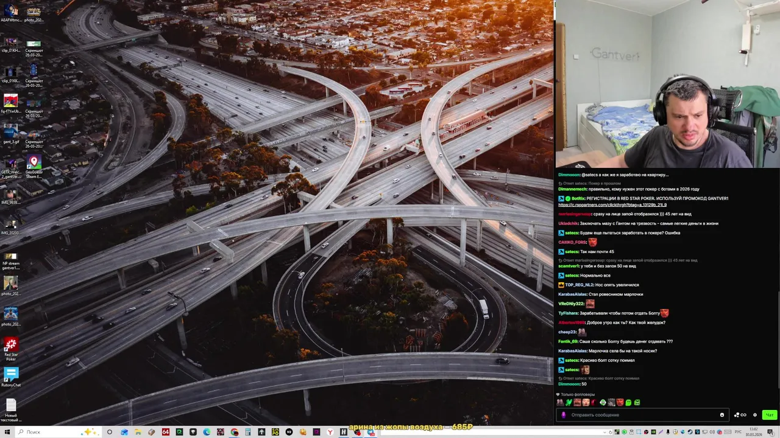The image size is (780, 438).
Task: Click scamtver1 username in chat
Action: pyautogui.click(x=569, y=266)
